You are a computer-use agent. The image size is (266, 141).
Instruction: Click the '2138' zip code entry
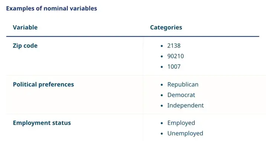pyautogui.click(x=174, y=46)
